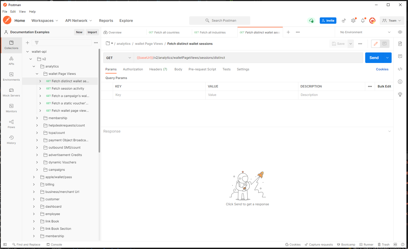Image resolution: width=408 pixels, height=249 pixels.
Task: Collapse the wallet Page Views folder
Action: tap(37, 74)
